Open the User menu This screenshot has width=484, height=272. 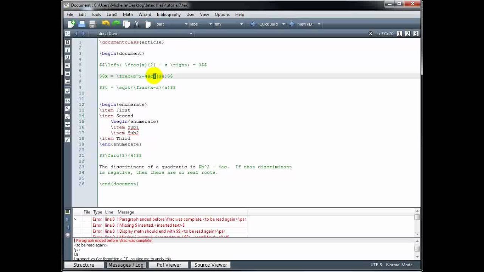click(191, 14)
